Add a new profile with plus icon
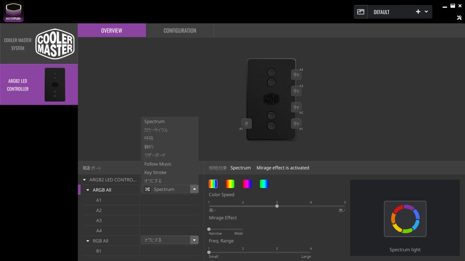The image size is (465, 261). pos(418,12)
